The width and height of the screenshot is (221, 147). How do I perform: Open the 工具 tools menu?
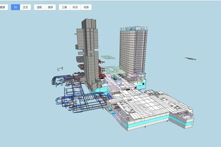[x=64, y=7]
